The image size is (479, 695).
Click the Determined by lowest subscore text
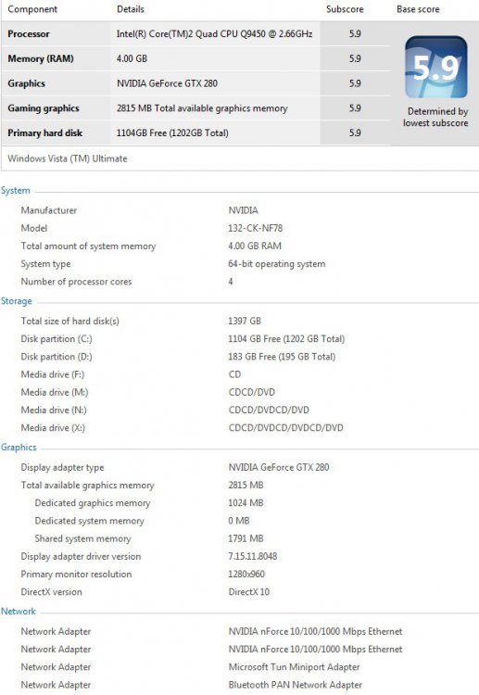pyautogui.click(x=436, y=117)
